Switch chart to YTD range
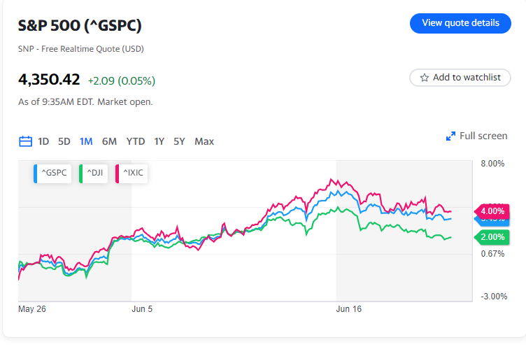This screenshot has width=526, height=349. pos(136,141)
